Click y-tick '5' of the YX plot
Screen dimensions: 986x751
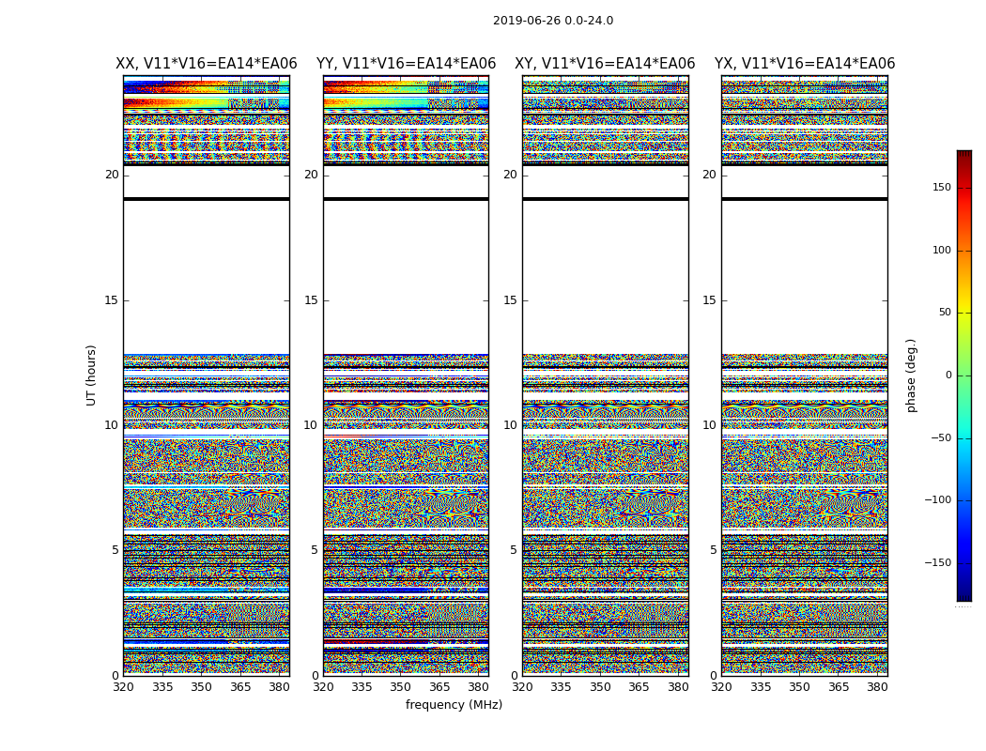714,550
